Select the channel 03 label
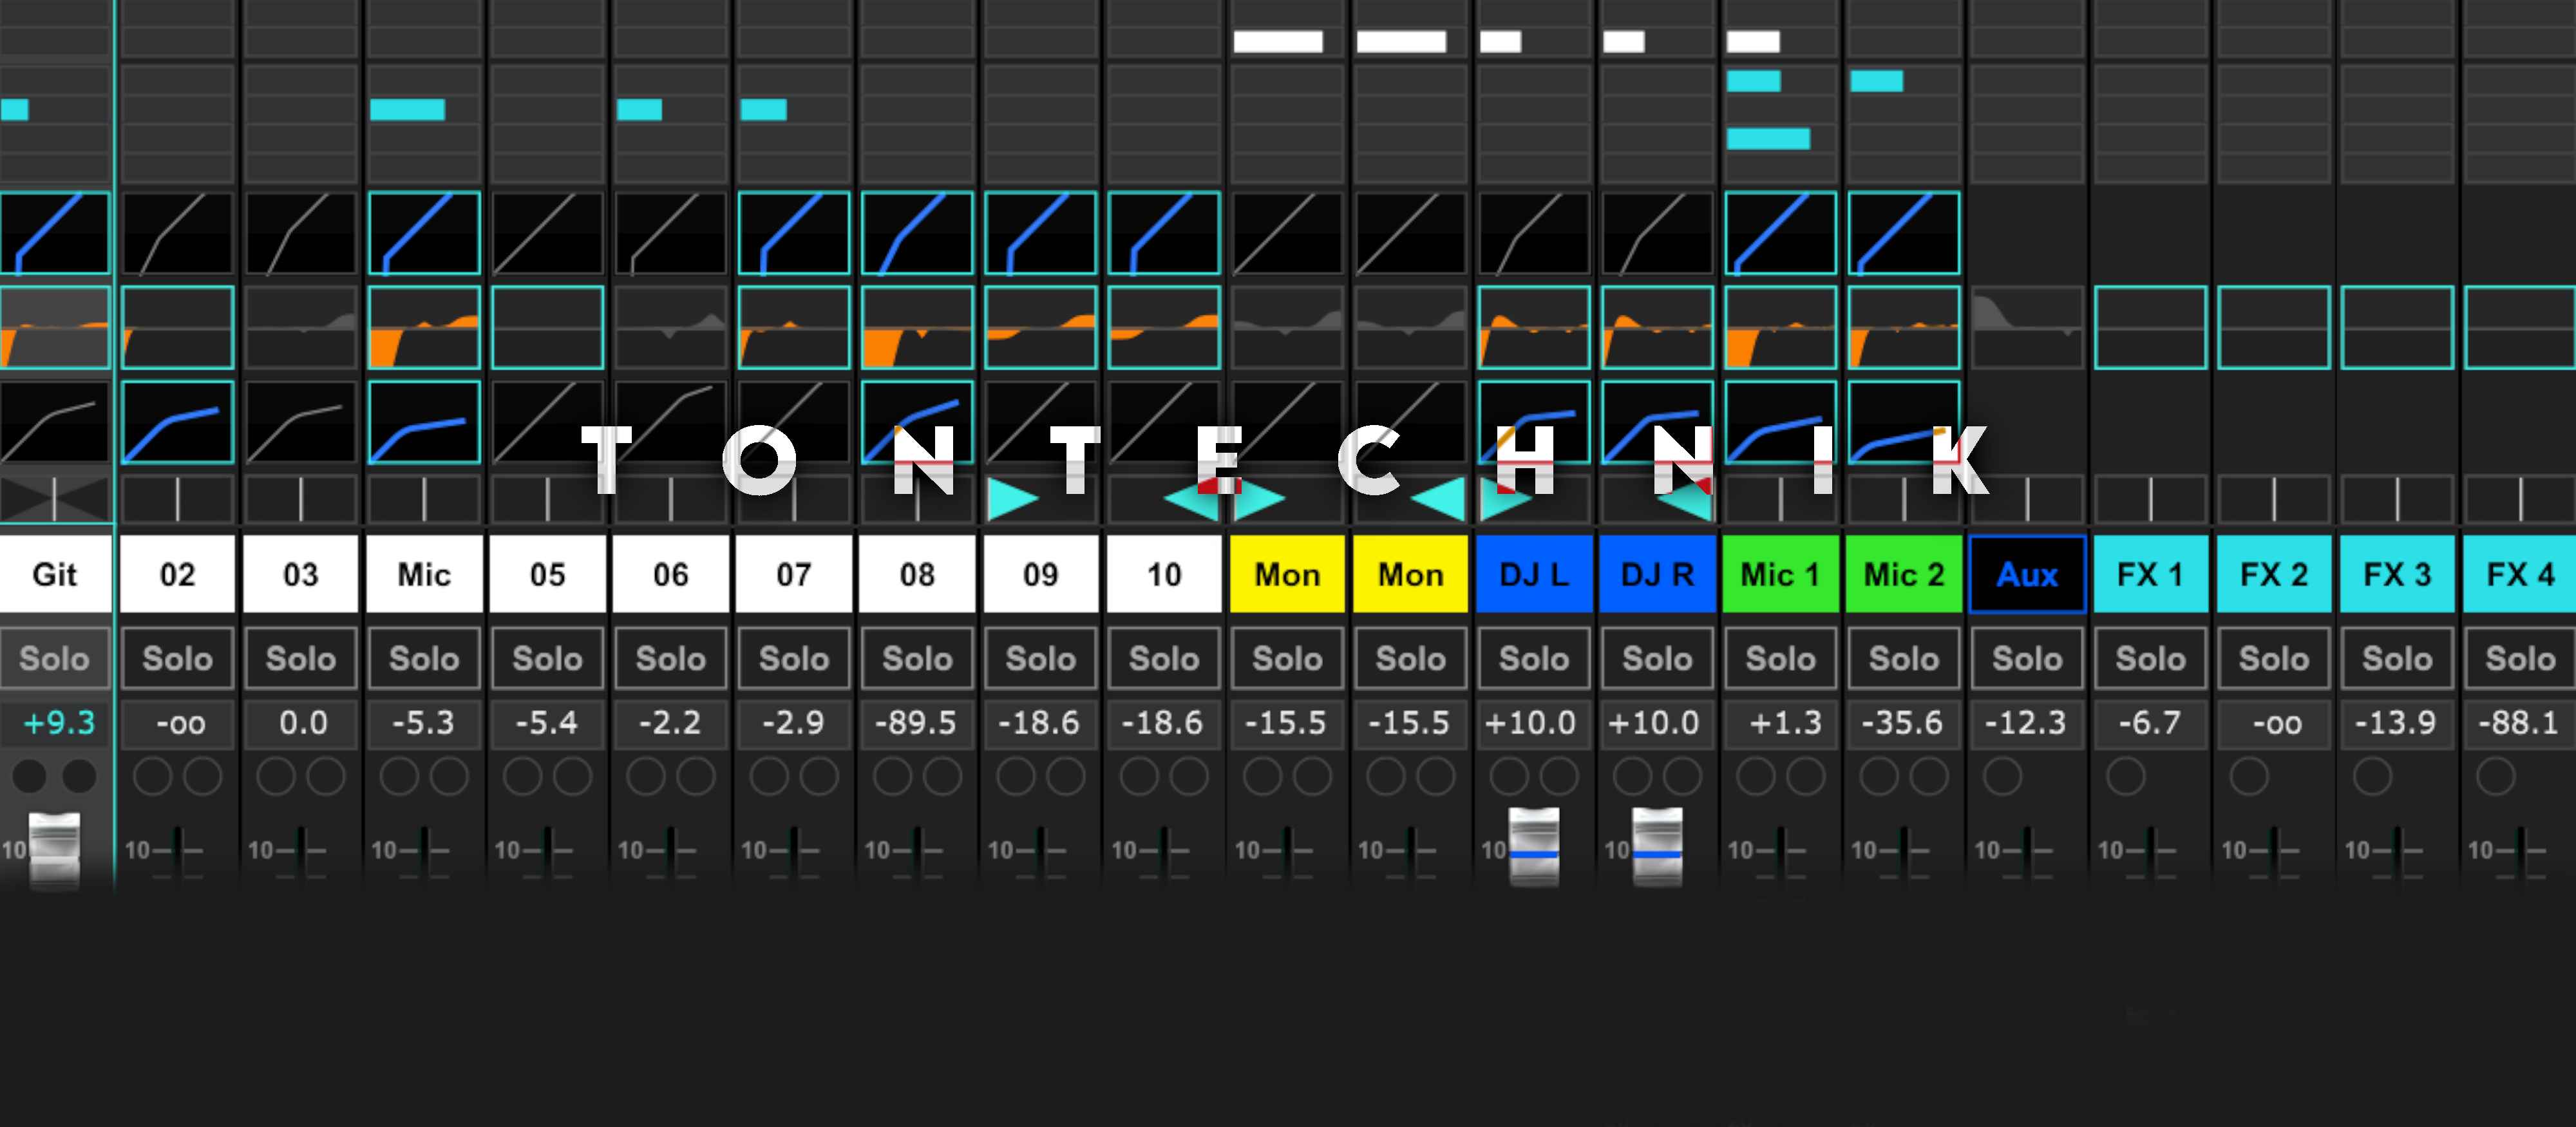The image size is (2576, 1127). coord(301,574)
